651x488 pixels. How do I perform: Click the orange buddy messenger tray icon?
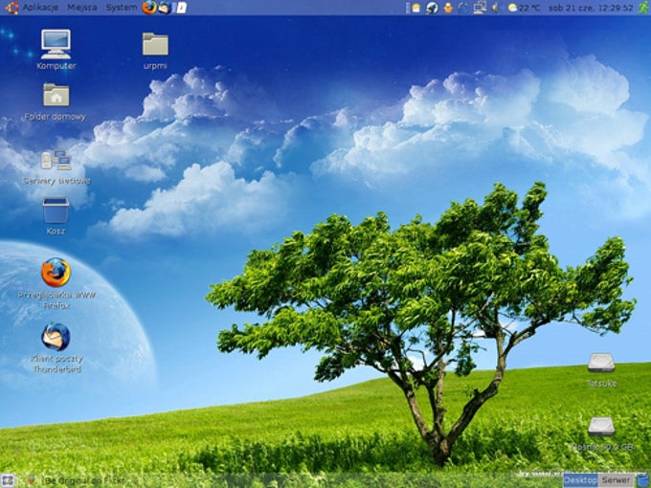pos(448,8)
